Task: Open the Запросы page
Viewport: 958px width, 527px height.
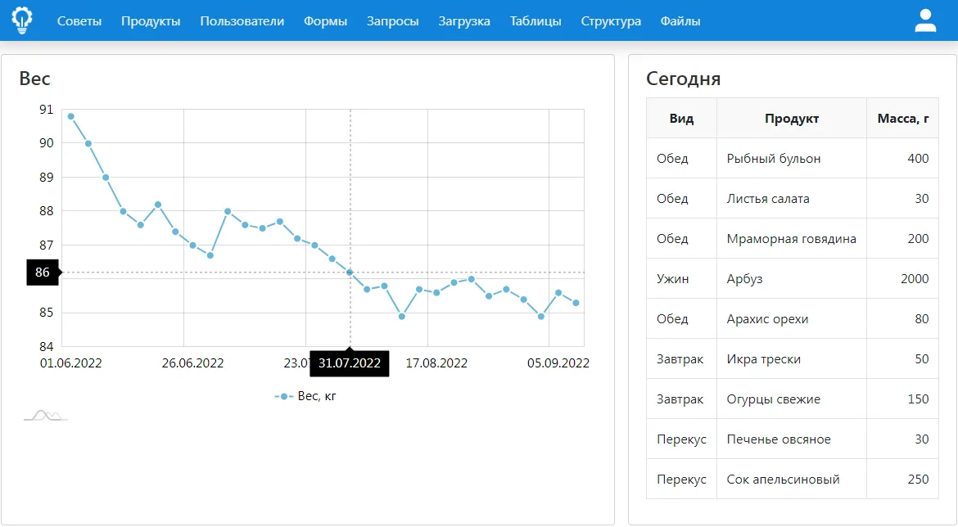Action: [393, 20]
